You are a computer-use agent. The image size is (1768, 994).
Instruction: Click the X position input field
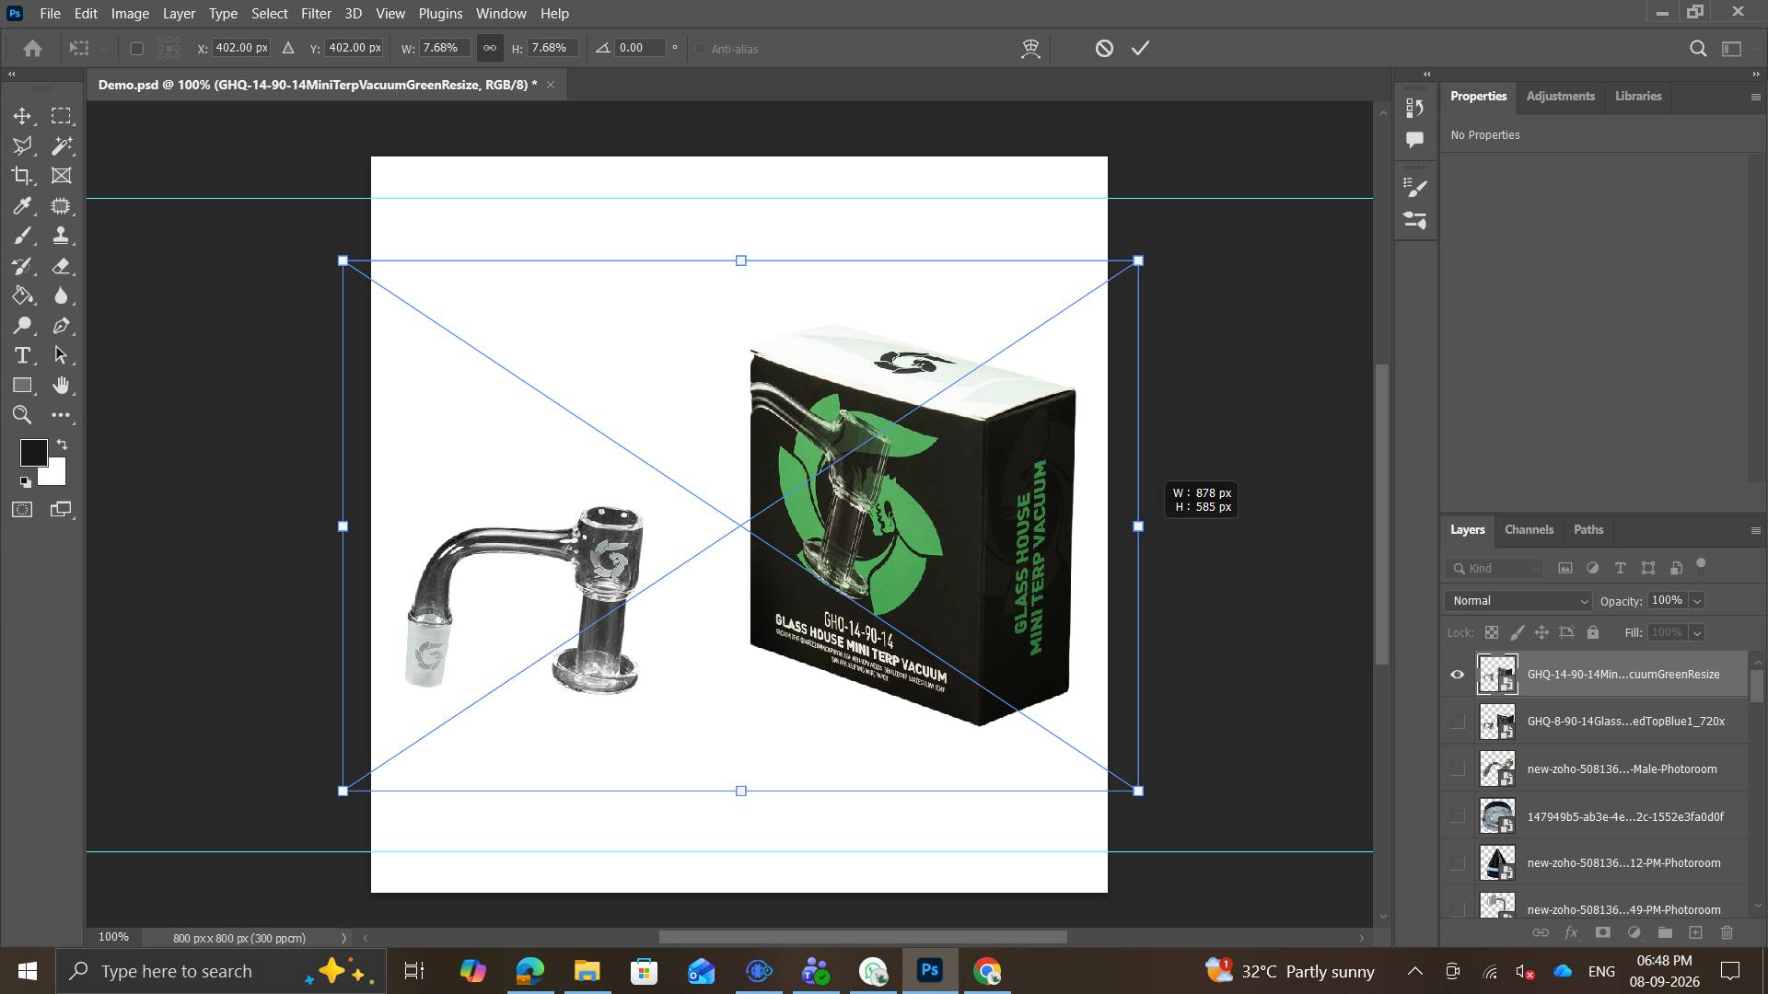241,48
